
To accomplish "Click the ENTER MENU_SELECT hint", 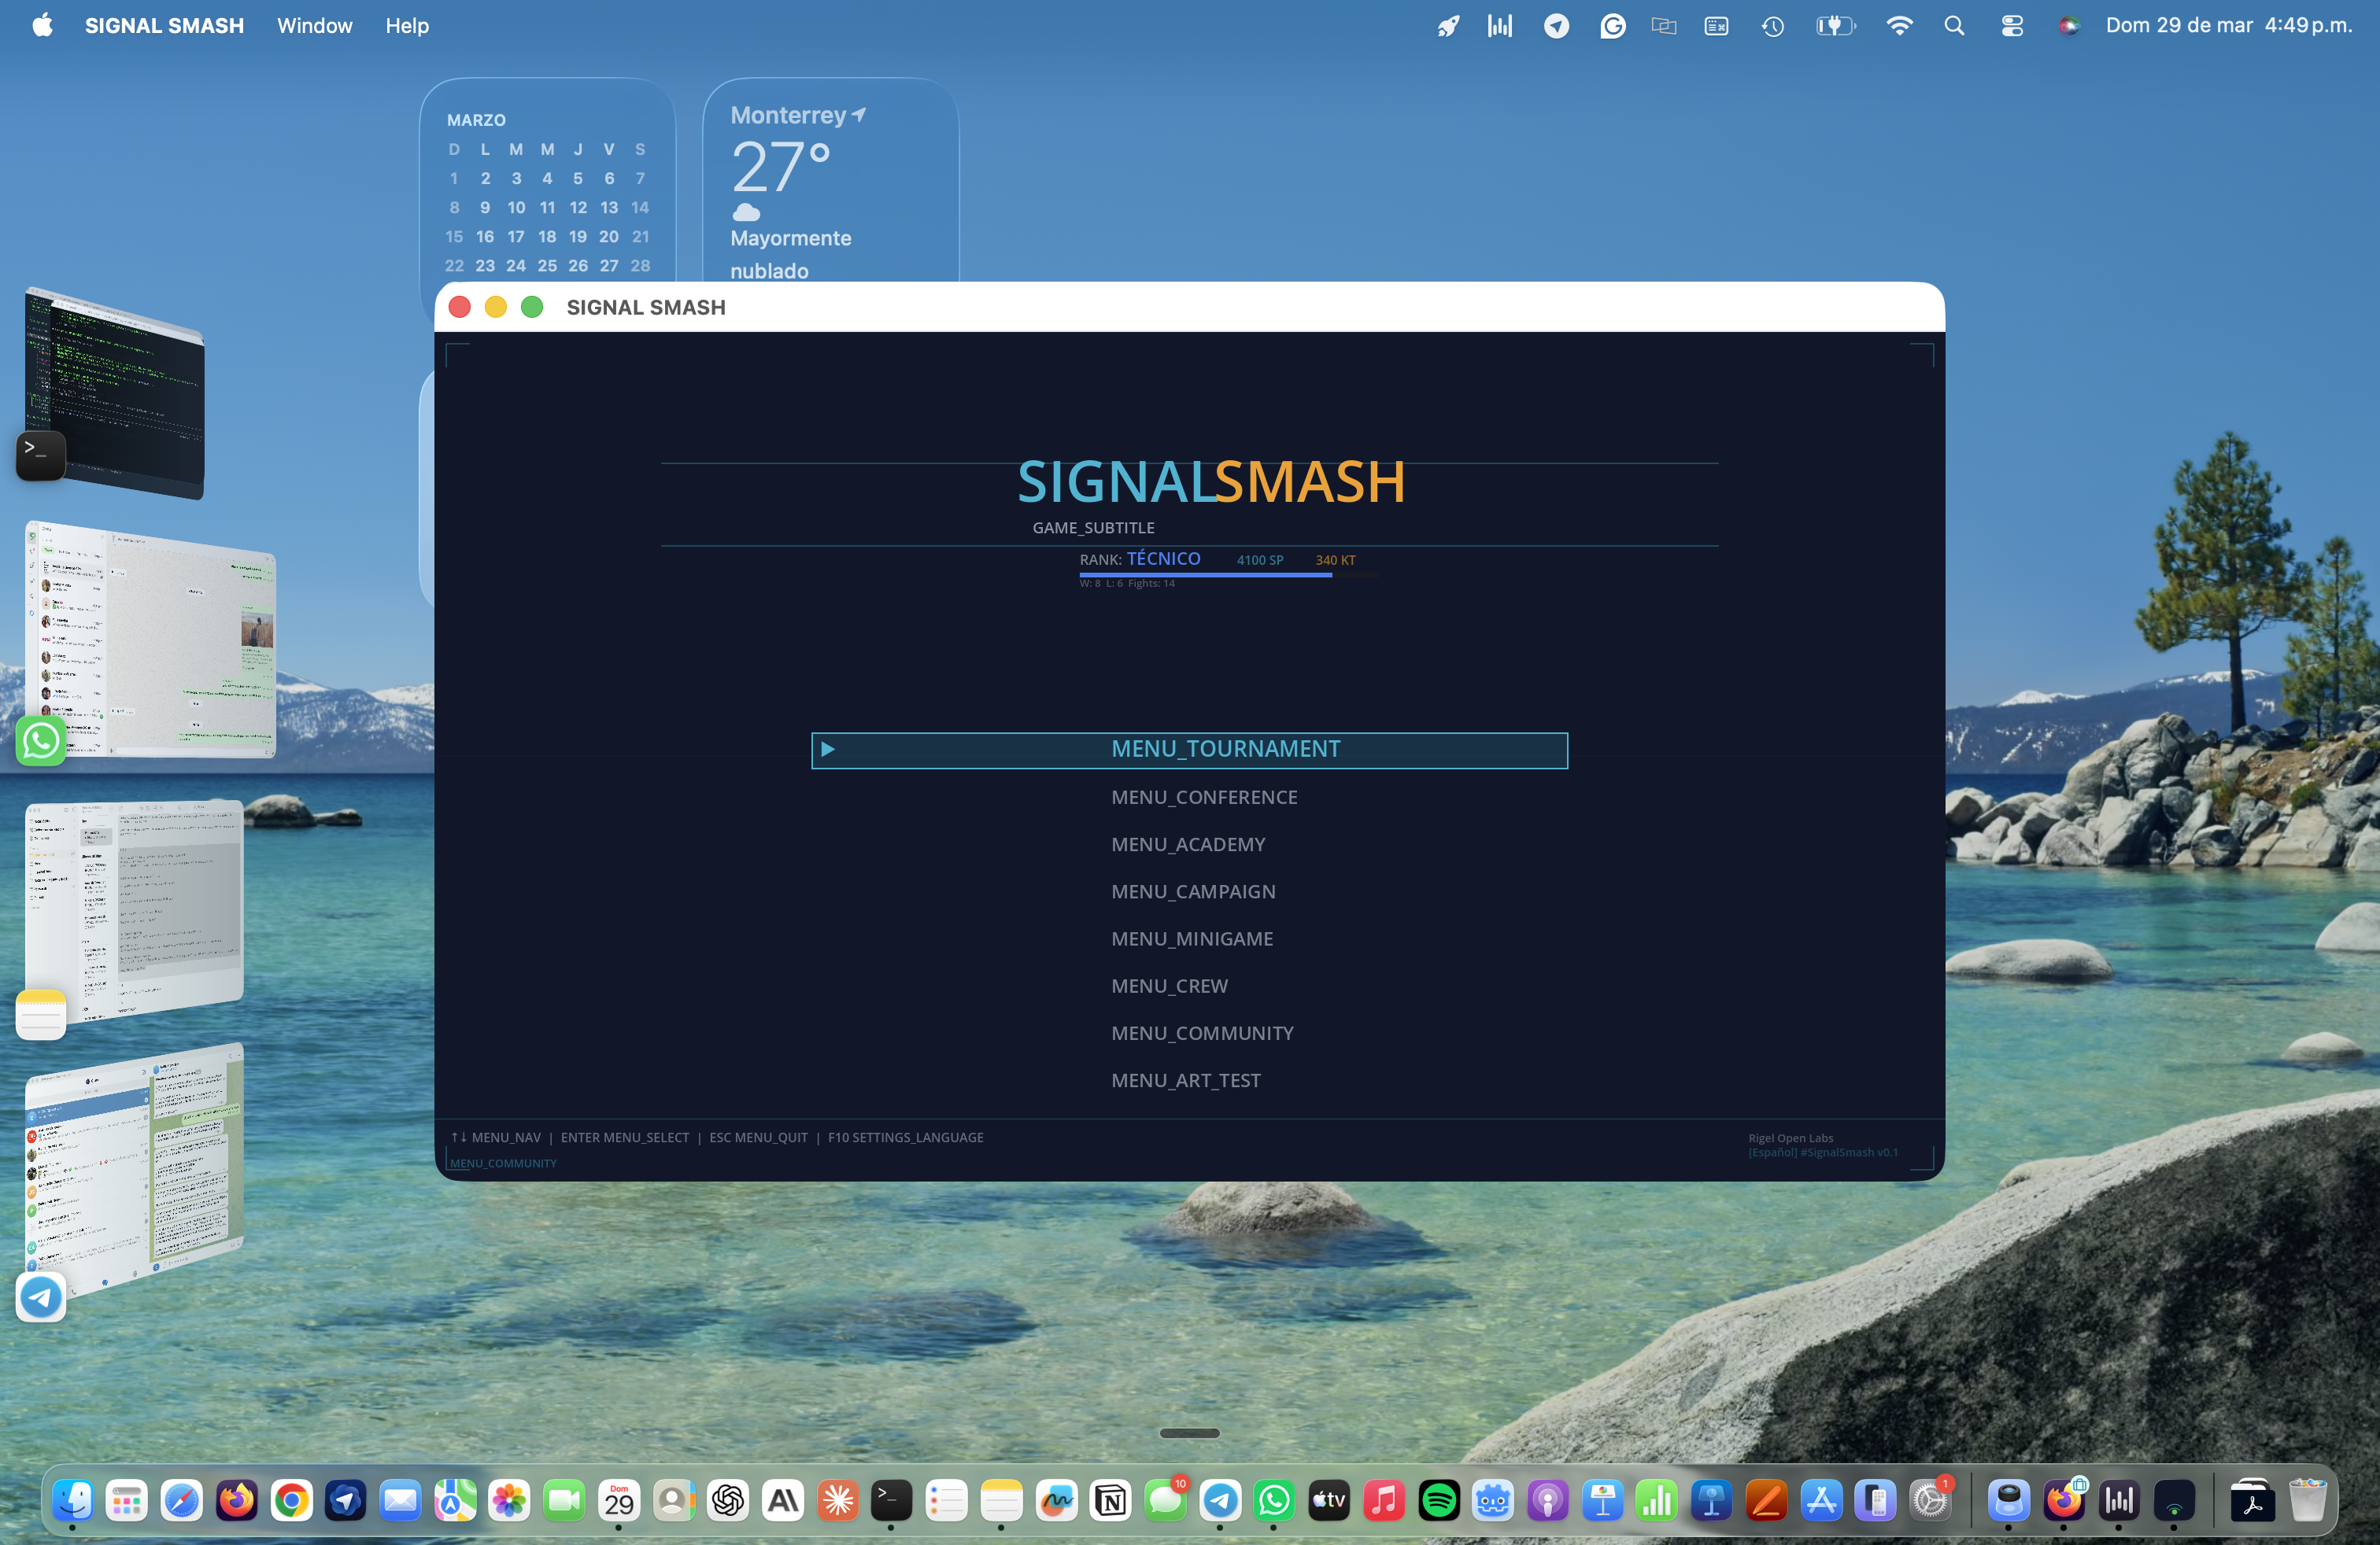I will 625,1138.
